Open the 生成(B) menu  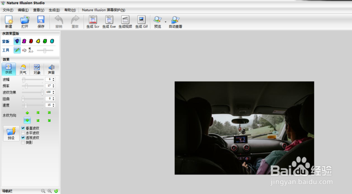54,10
